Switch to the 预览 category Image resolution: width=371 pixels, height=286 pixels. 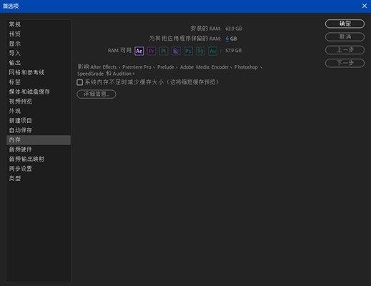tap(39, 34)
